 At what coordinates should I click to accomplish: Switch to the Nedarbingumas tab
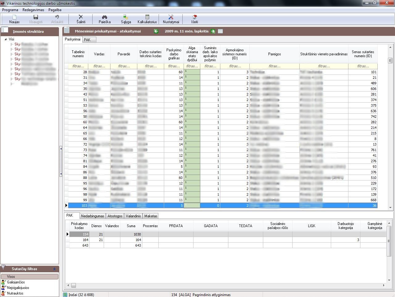pos(93,216)
